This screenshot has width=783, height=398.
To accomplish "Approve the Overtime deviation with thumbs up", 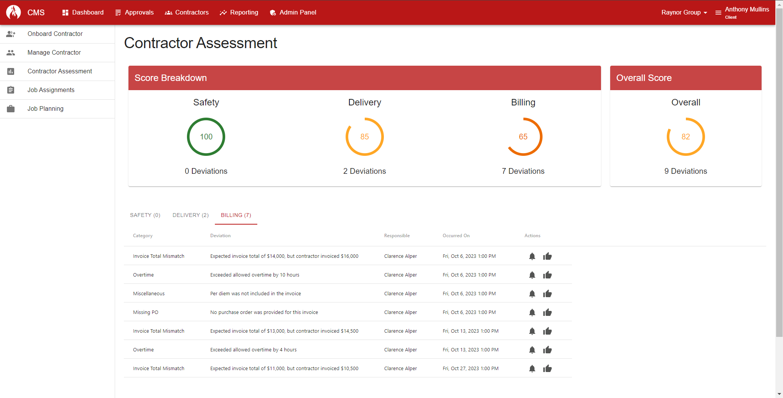I will [x=547, y=275].
